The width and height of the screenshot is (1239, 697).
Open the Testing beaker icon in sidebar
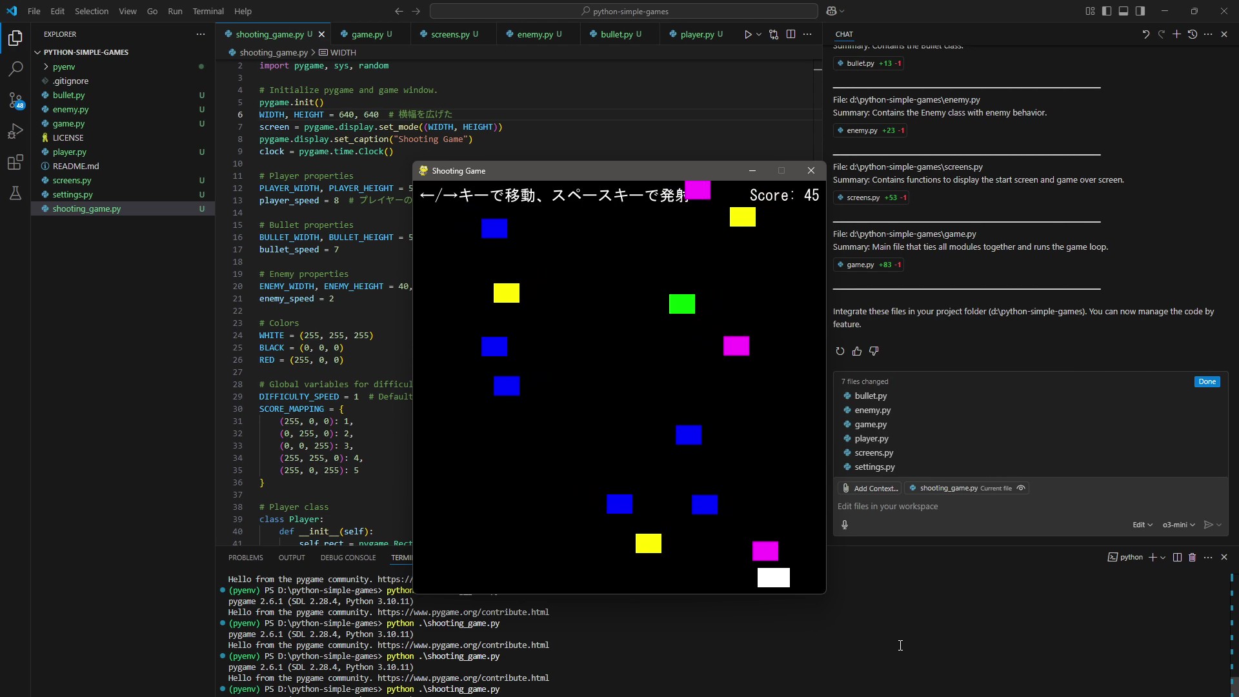point(15,193)
